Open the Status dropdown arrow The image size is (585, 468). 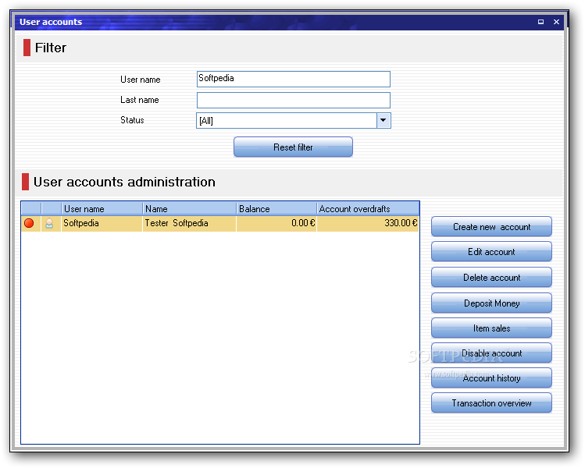383,120
